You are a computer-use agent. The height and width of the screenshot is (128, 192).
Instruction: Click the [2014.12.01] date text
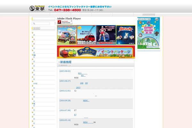65,91
